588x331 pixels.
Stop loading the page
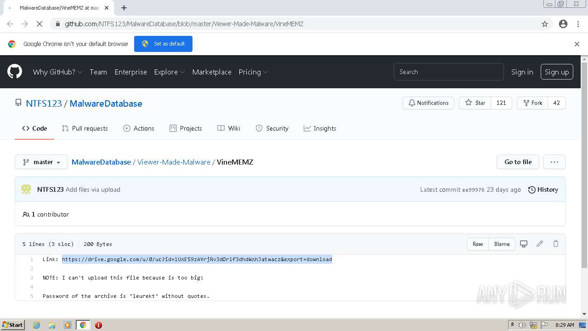[x=40, y=24]
